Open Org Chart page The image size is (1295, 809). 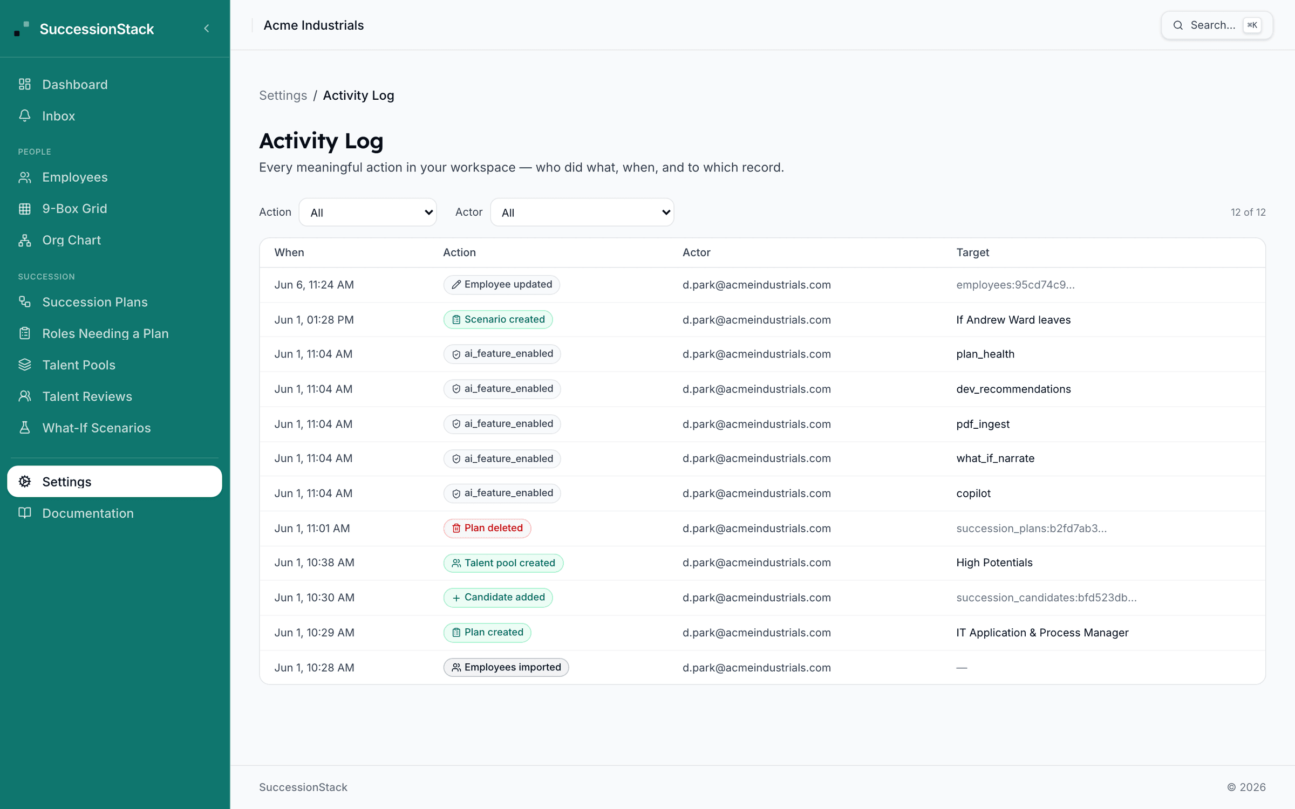click(114, 240)
